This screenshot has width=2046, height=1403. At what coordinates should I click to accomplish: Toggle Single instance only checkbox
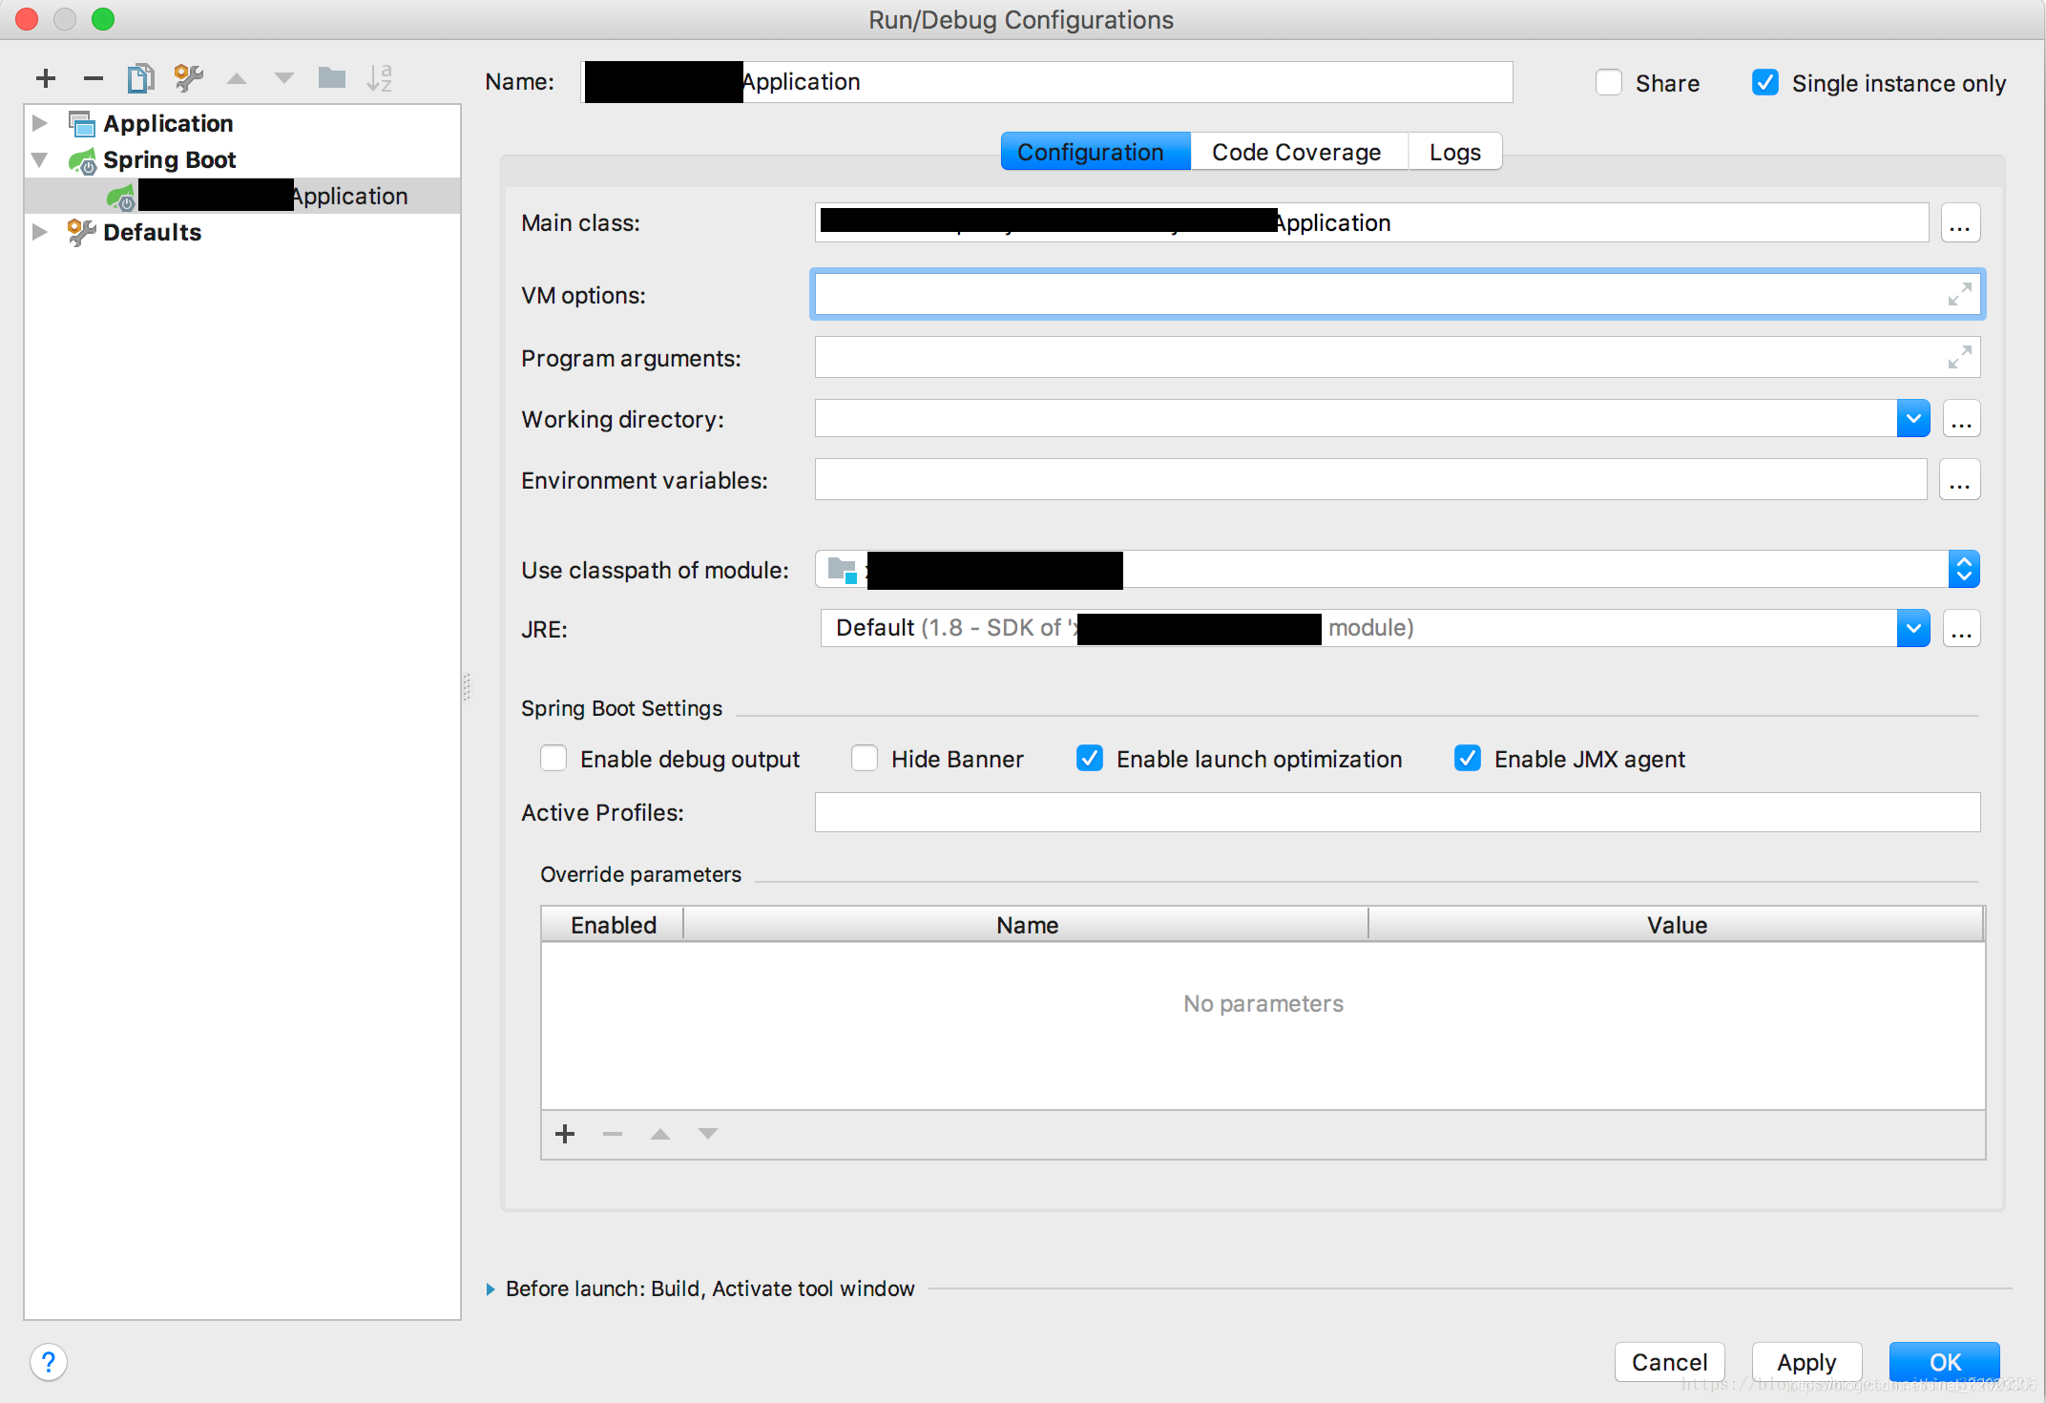[1765, 83]
